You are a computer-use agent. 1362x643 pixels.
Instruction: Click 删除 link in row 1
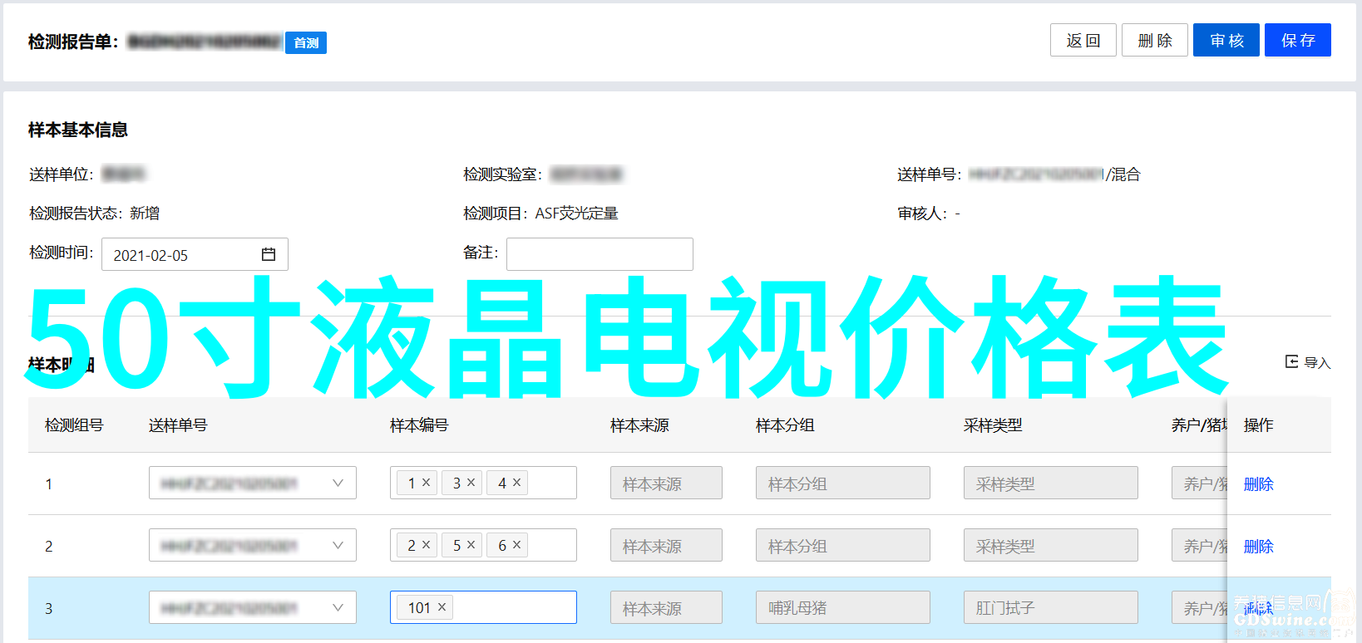pos(1258,483)
